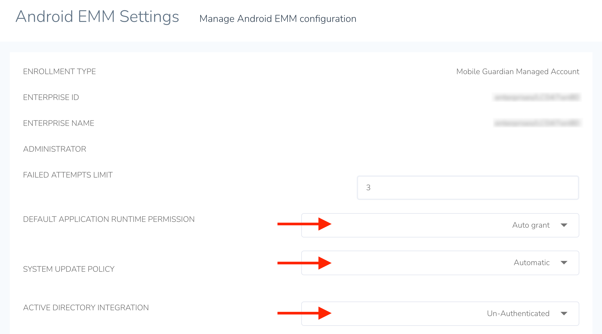
Task: Click the Mobile Guardian Managed Account value
Action: [x=517, y=71]
